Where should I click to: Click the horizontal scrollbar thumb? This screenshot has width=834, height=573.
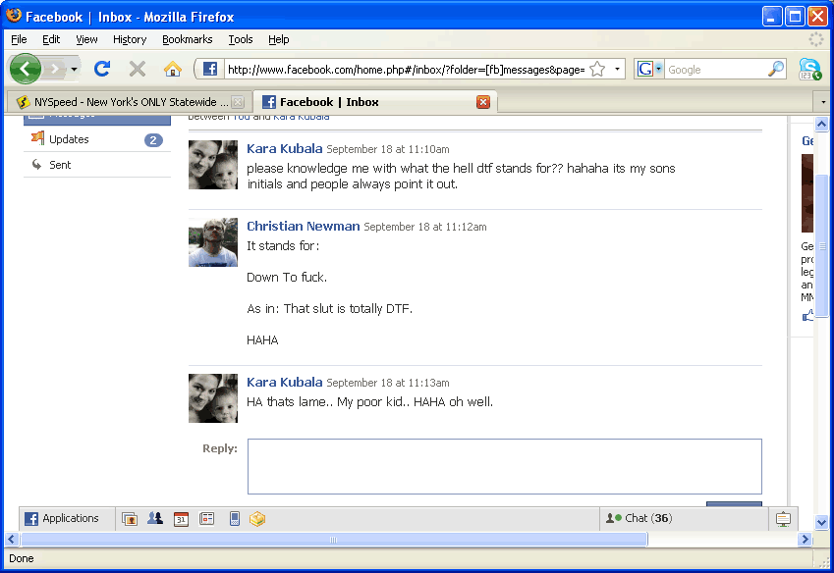click(x=333, y=540)
